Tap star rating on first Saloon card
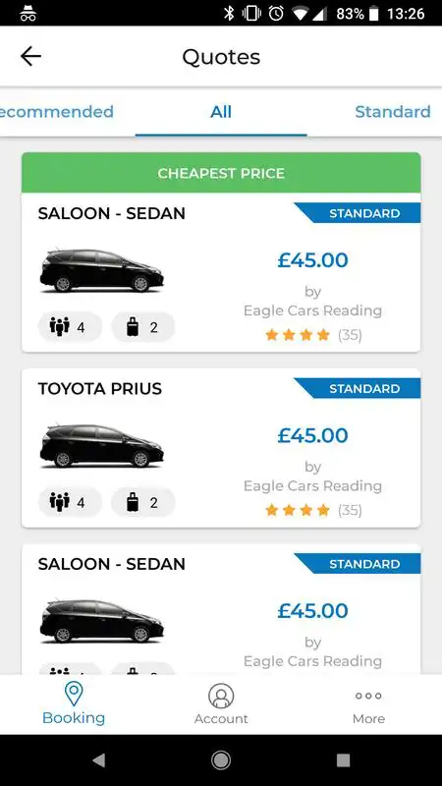 pos(298,334)
